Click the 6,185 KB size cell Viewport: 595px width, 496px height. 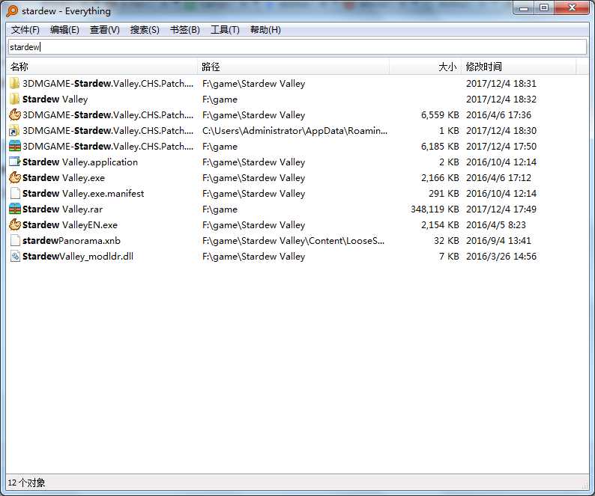click(x=440, y=147)
